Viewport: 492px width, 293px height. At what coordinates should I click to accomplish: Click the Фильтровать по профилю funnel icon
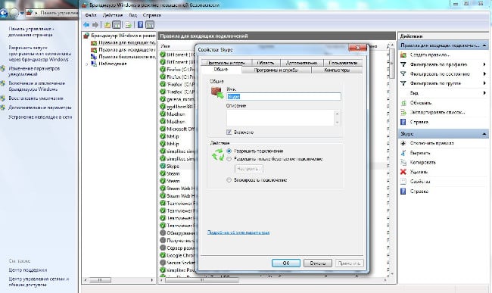pyautogui.click(x=403, y=64)
